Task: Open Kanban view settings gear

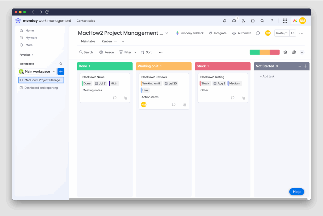Action: tap(285, 52)
